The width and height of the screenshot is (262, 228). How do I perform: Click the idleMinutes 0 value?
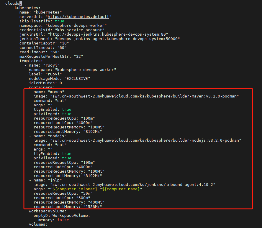click(x=61, y=83)
